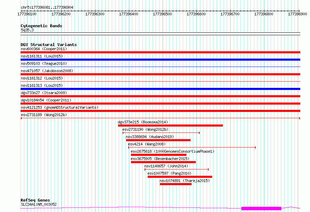310x212 pixels.
Task: Click esv4214 (Wang2008) label
Action: [147, 144]
